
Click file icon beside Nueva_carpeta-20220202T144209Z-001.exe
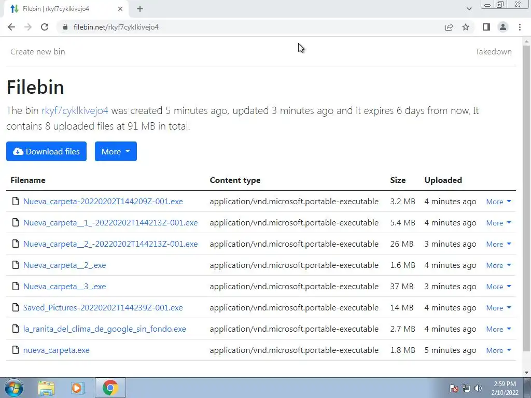click(x=16, y=202)
